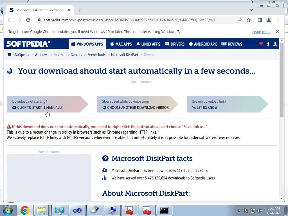Go to Internet breadcrumb link
The height and width of the screenshot is (216, 288).
click(60, 55)
